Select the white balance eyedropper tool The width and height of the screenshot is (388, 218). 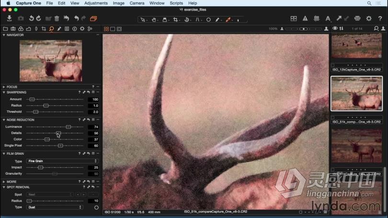[217, 20]
